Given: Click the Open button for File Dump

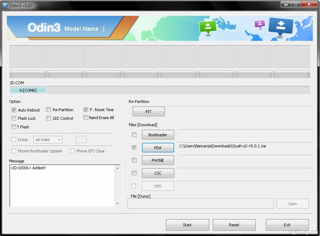Looking at the screenshot, I should tap(293, 204).
